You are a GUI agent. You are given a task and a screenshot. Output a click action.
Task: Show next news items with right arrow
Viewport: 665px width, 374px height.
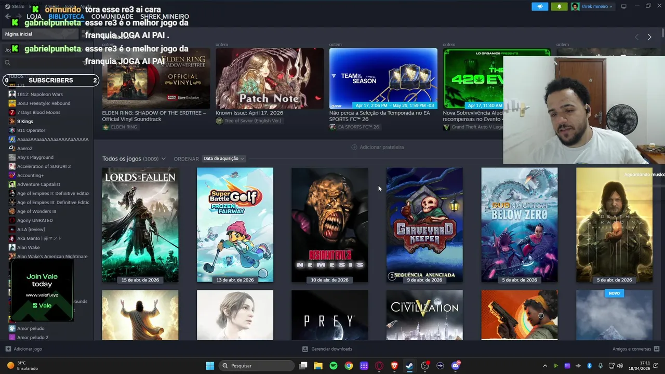coord(649,37)
